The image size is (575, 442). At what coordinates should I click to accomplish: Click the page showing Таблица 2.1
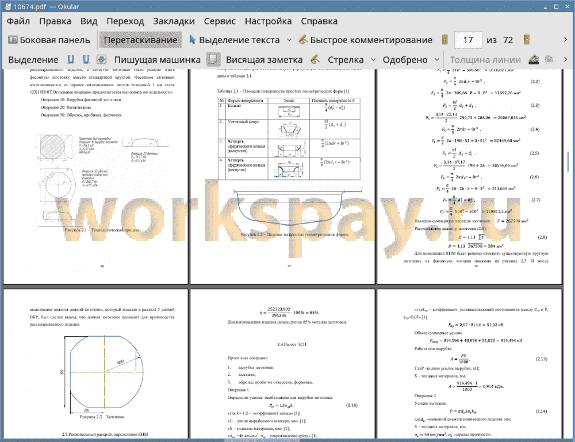[x=282, y=176]
